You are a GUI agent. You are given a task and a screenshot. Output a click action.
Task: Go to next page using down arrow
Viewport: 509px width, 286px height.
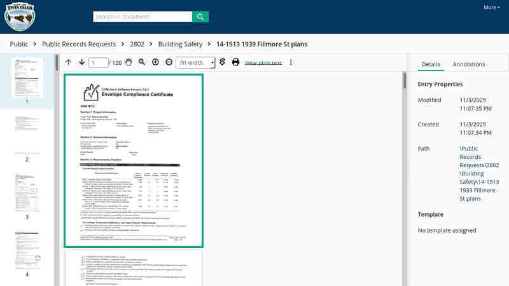click(x=81, y=62)
